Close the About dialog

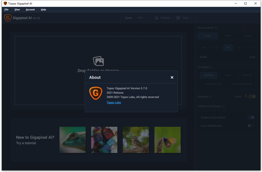tap(172, 77)
